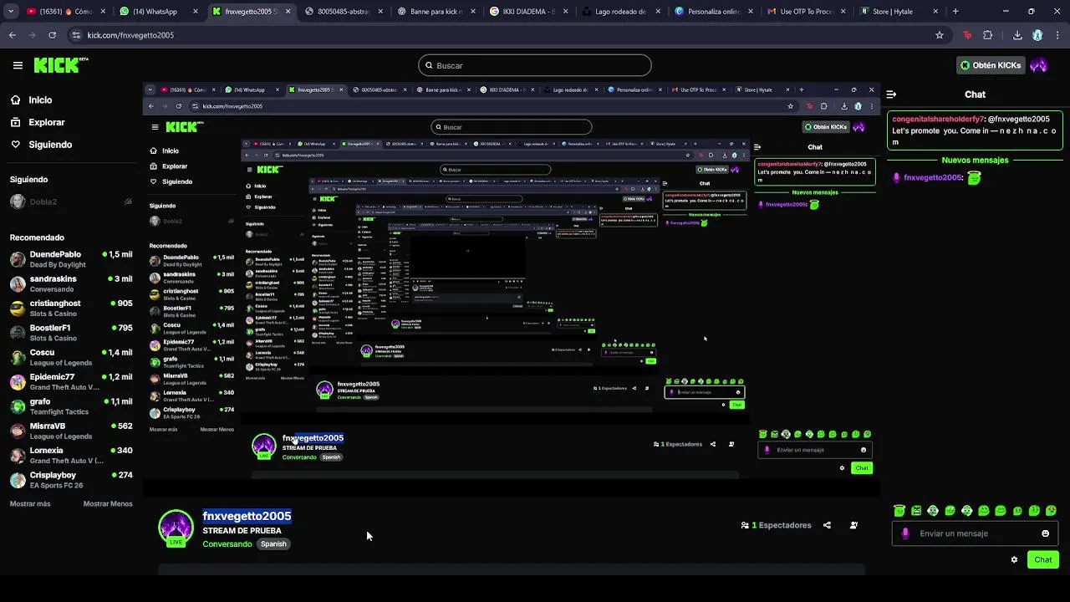This screenshot has height=602, width=1070.
Task: Open site info icon in address bar
Action: pyautogui.click(x=77, y=35)
